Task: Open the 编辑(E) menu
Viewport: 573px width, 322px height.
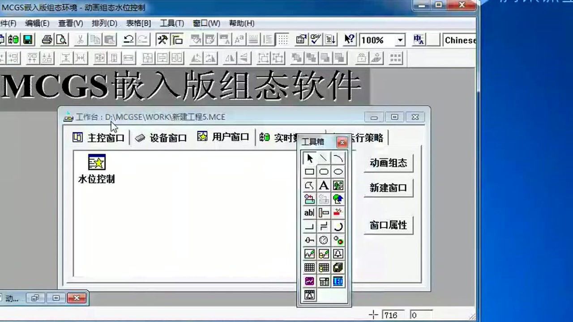Action: (37, 23)
